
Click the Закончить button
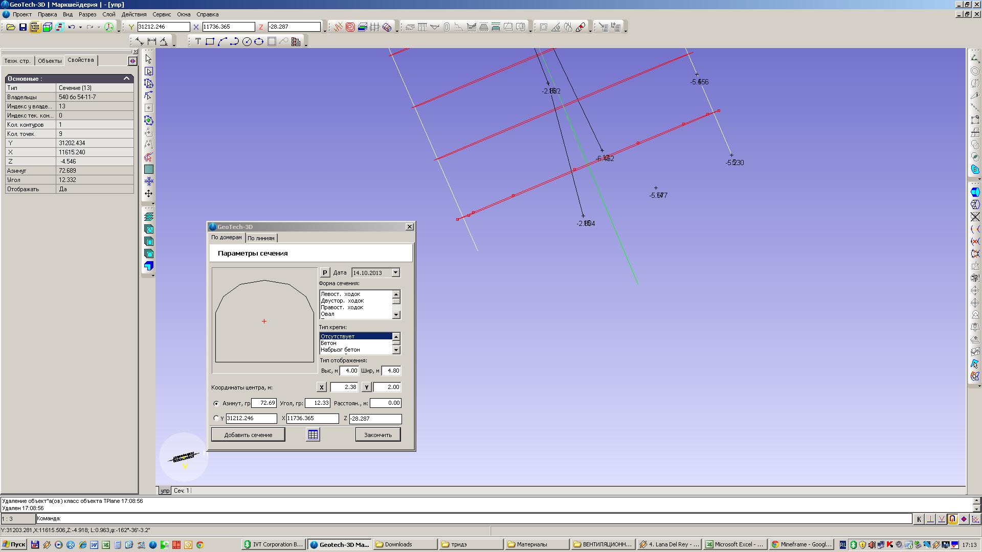(378, 435)
